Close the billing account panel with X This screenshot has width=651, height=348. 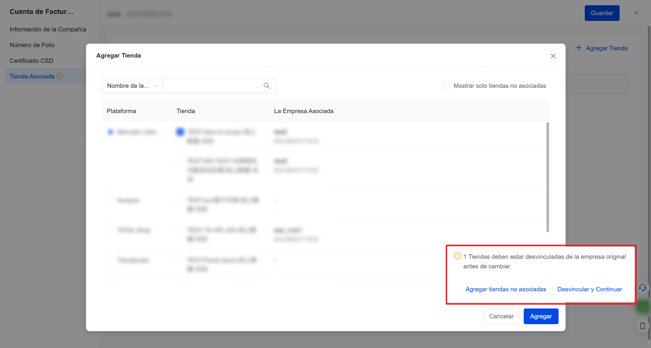(636, 13)
